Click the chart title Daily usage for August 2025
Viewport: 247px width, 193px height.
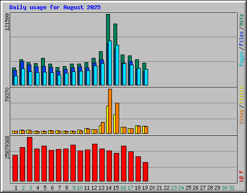55,7
